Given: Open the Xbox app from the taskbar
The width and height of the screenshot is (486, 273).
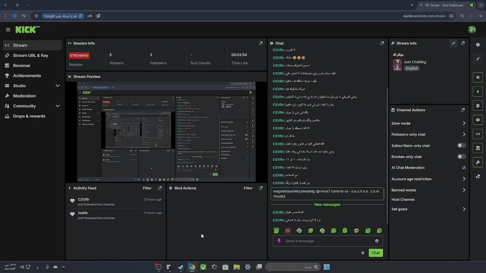Looking at the screenshot, I should (x=203, y=267).
